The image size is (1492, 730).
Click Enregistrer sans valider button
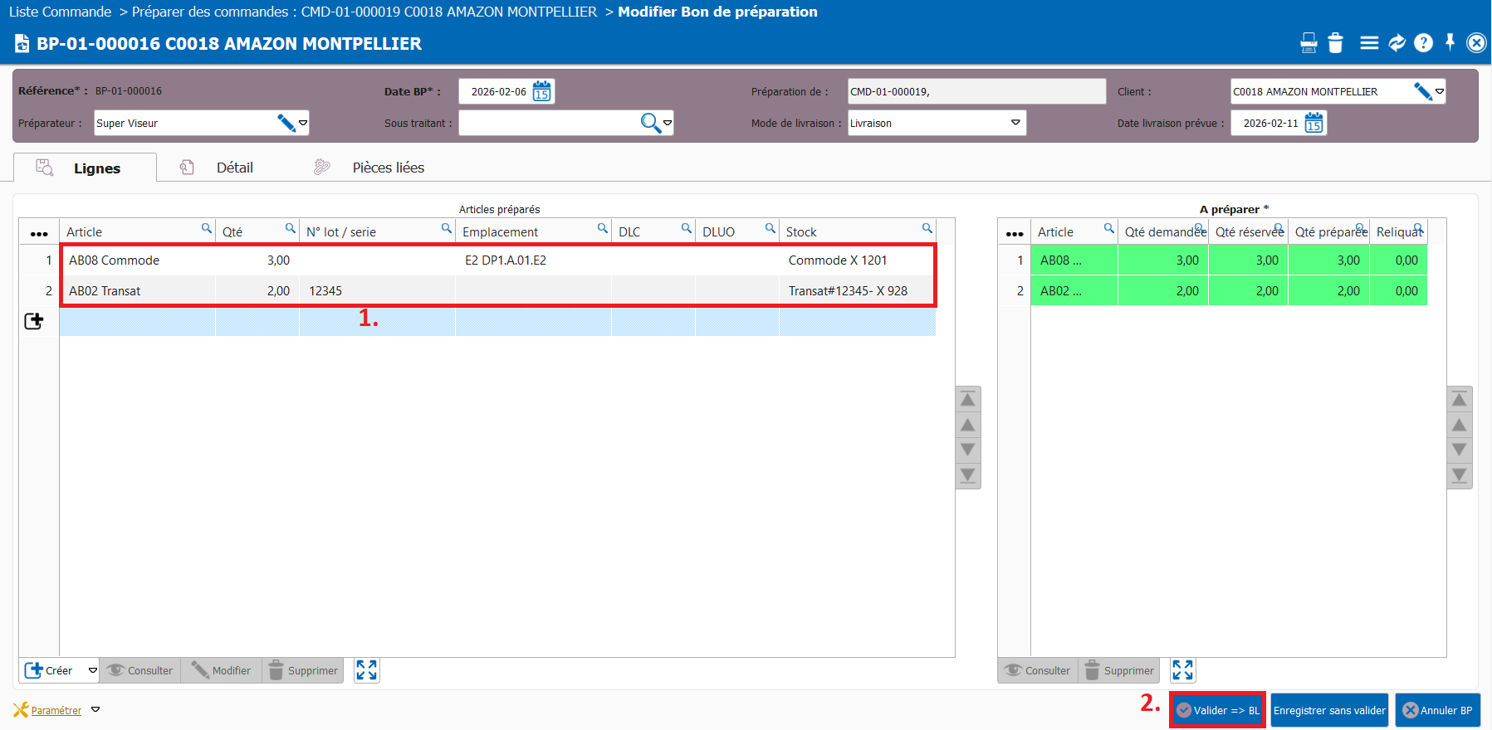coord(1329,710)
